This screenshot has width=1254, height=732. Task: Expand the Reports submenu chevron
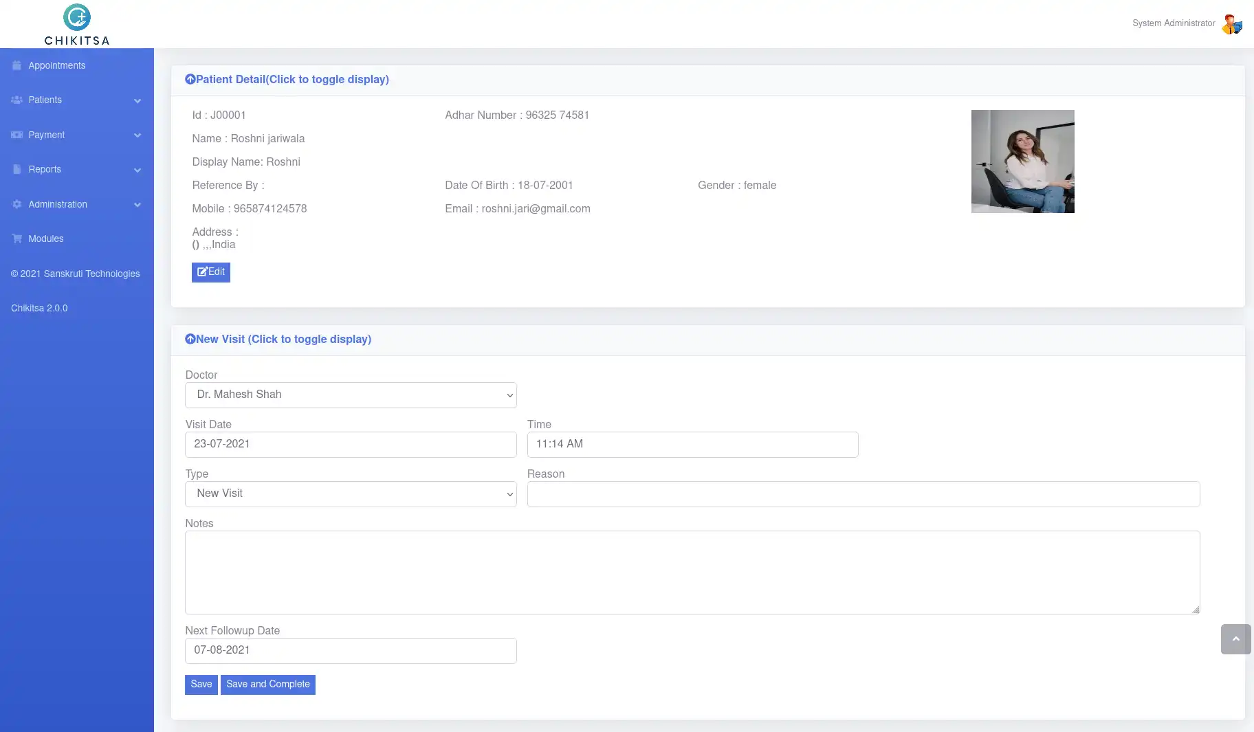tap(137, 170)
